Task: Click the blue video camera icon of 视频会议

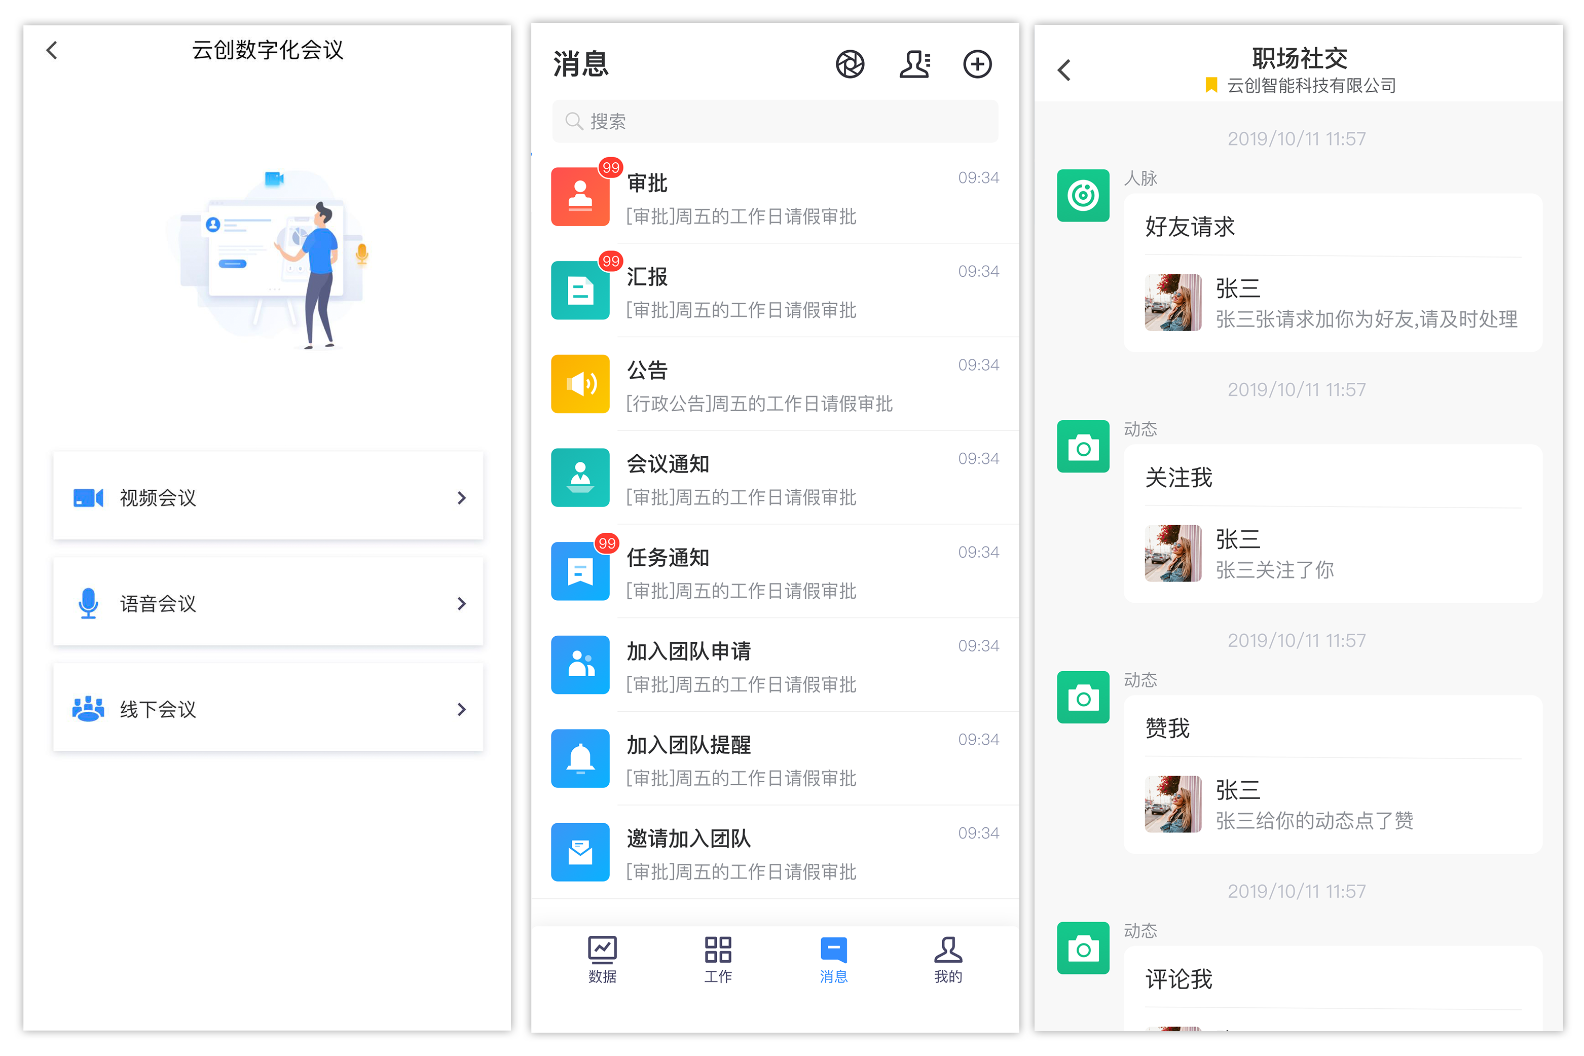Action: coord(88,498)
